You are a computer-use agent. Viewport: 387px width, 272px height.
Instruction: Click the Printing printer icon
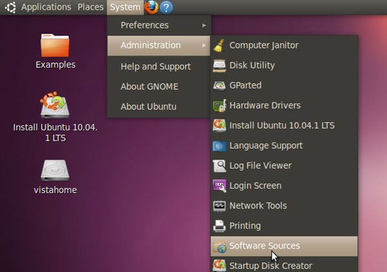click(219, 225)
